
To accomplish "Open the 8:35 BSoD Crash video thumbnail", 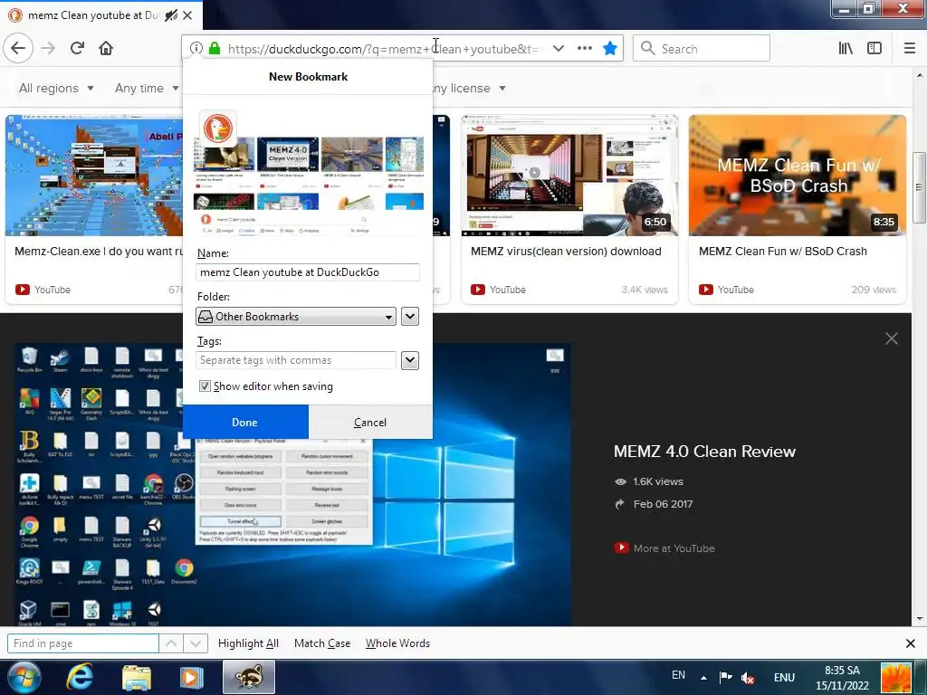I will point(797,176).
